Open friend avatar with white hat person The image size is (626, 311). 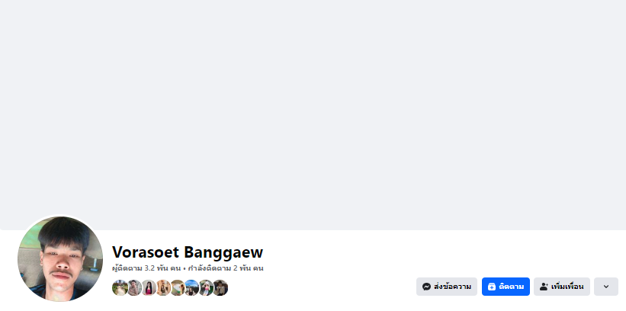pyautogui.click(x=207, y=287)
